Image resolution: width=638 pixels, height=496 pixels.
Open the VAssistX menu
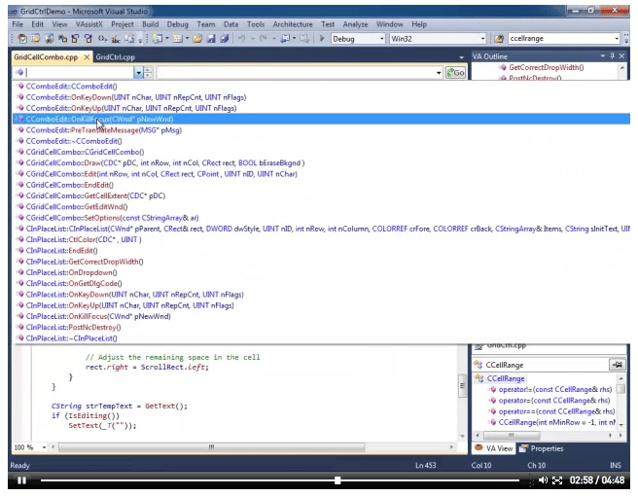pyautogui.click(x=89, y=24)
